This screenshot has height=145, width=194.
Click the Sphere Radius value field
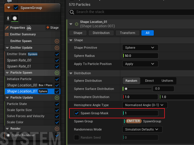pyautogui.click(x=140, y=56)
